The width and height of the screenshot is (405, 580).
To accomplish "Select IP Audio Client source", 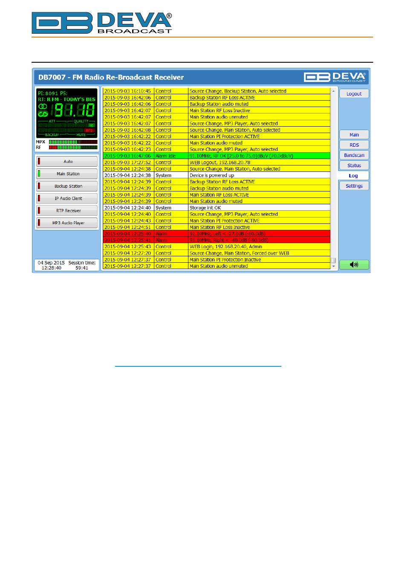I will click(67, 199).
